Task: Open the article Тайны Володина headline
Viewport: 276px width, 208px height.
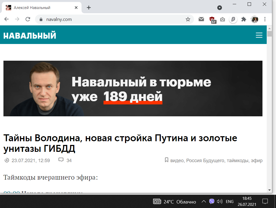Action: 120,143
